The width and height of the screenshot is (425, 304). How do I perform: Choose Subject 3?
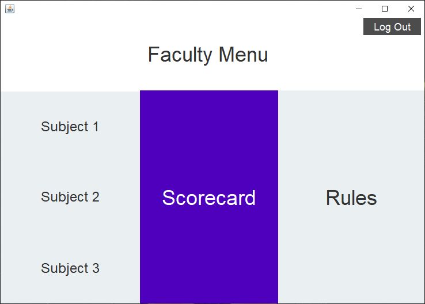click(x=70, y=268)
